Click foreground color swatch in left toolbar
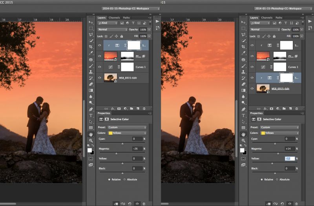This screenshot has width=314, height=206. click(x=89, y=150)
